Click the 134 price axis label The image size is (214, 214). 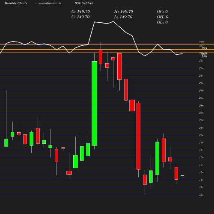click(201, 187)
